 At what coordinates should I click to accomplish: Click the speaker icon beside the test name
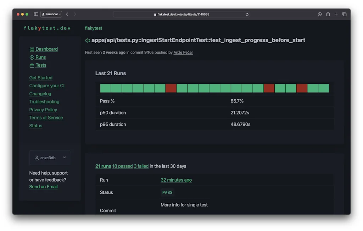click(x=87, y=40)
